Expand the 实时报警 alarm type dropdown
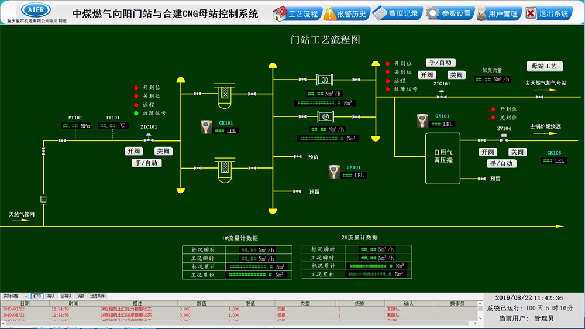 coord(15,296)
